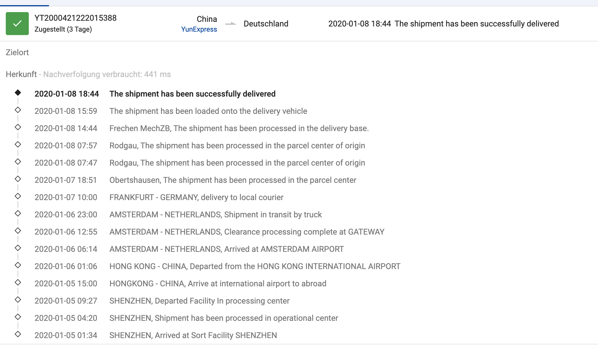Click the filled diamond marker for delivered event

[18, 93]
